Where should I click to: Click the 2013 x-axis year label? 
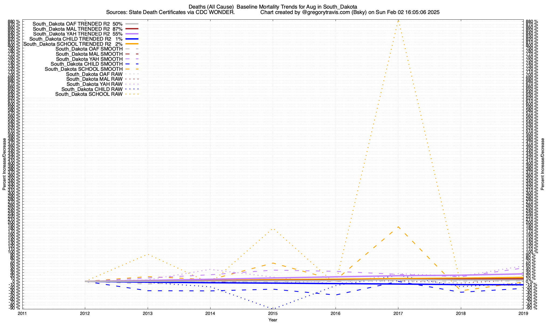coord(147,313)
